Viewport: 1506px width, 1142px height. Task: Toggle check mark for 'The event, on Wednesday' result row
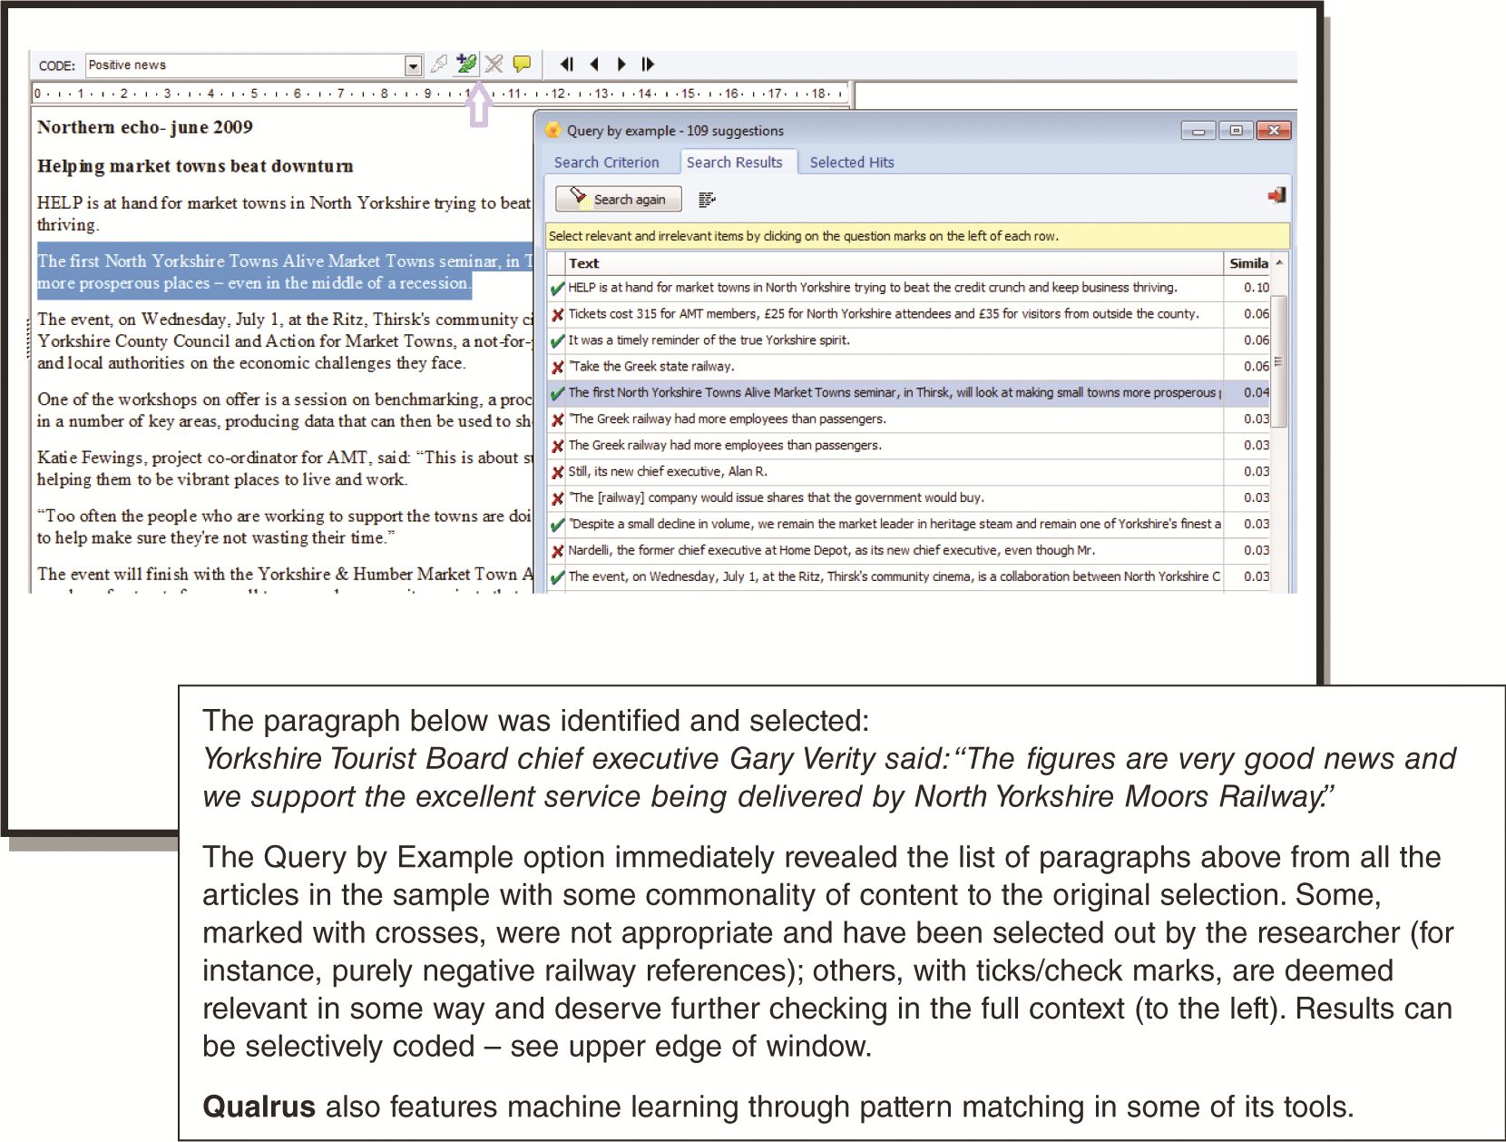[x=557, y=578]
